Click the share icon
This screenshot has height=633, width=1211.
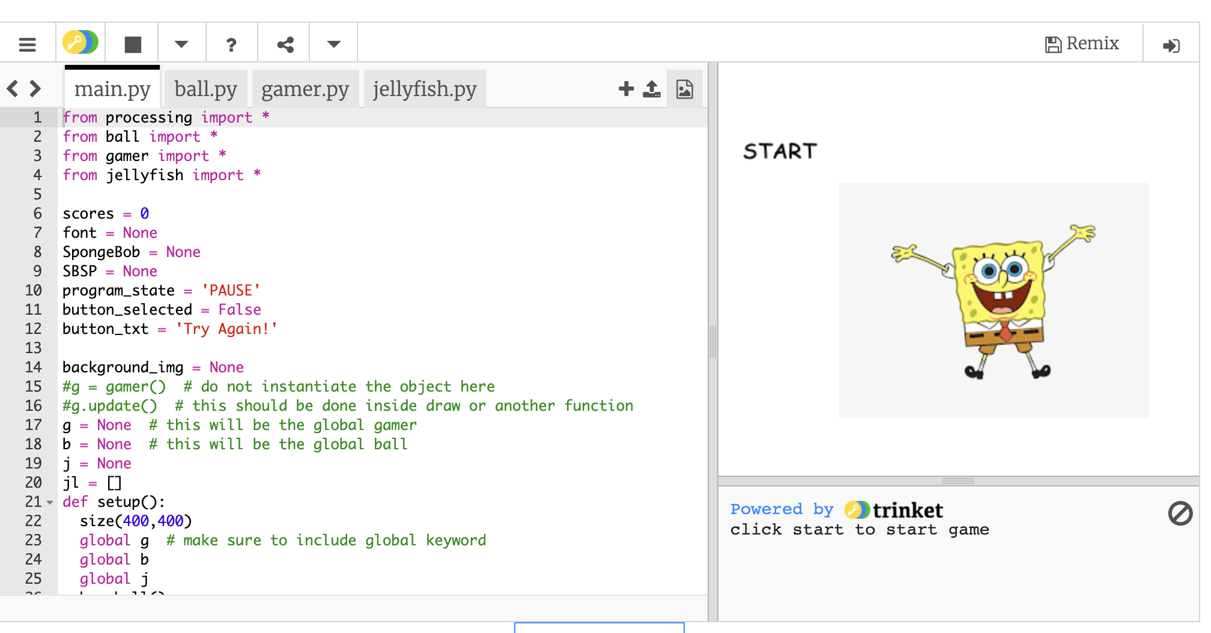285,44
